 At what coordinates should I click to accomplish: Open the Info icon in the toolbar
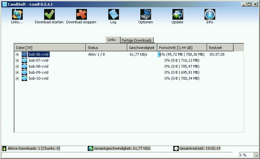210,14
